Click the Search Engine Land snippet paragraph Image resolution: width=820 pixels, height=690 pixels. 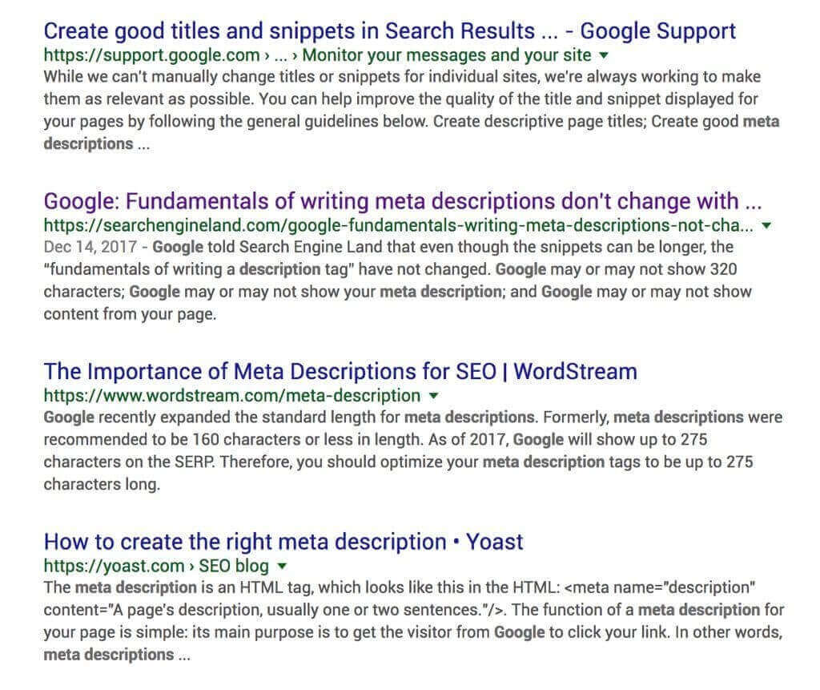tap(397, 280)
